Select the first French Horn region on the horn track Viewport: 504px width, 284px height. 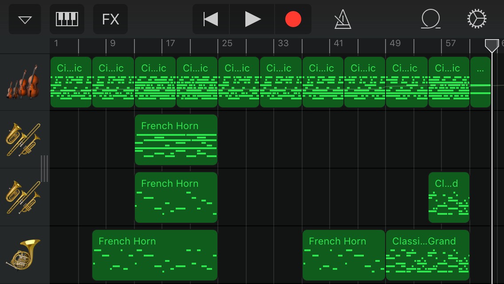(155, 255)
